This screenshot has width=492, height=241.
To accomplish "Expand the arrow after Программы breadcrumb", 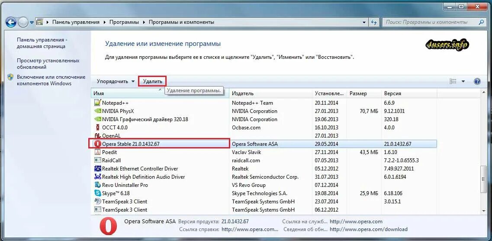I will pyautogui.click(x=144, y=22).
